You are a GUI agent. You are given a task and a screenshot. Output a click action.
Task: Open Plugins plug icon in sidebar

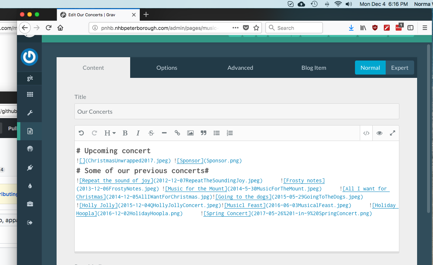click(x=30, y=168)
